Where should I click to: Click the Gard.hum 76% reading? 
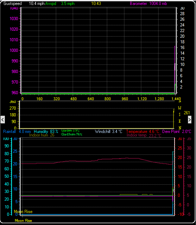coord(72,134)
